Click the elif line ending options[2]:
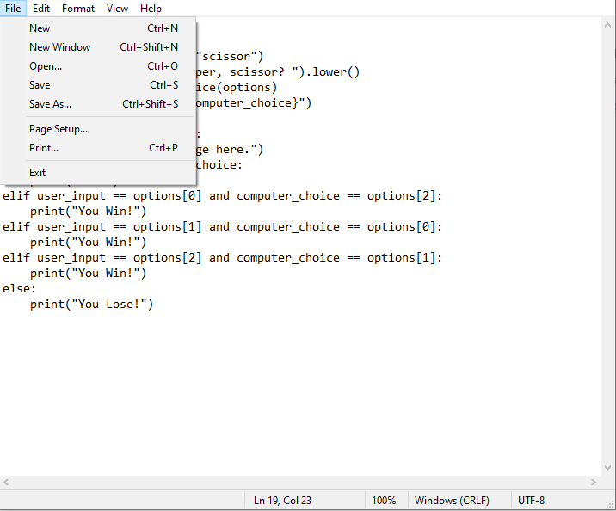 (222, 195)
